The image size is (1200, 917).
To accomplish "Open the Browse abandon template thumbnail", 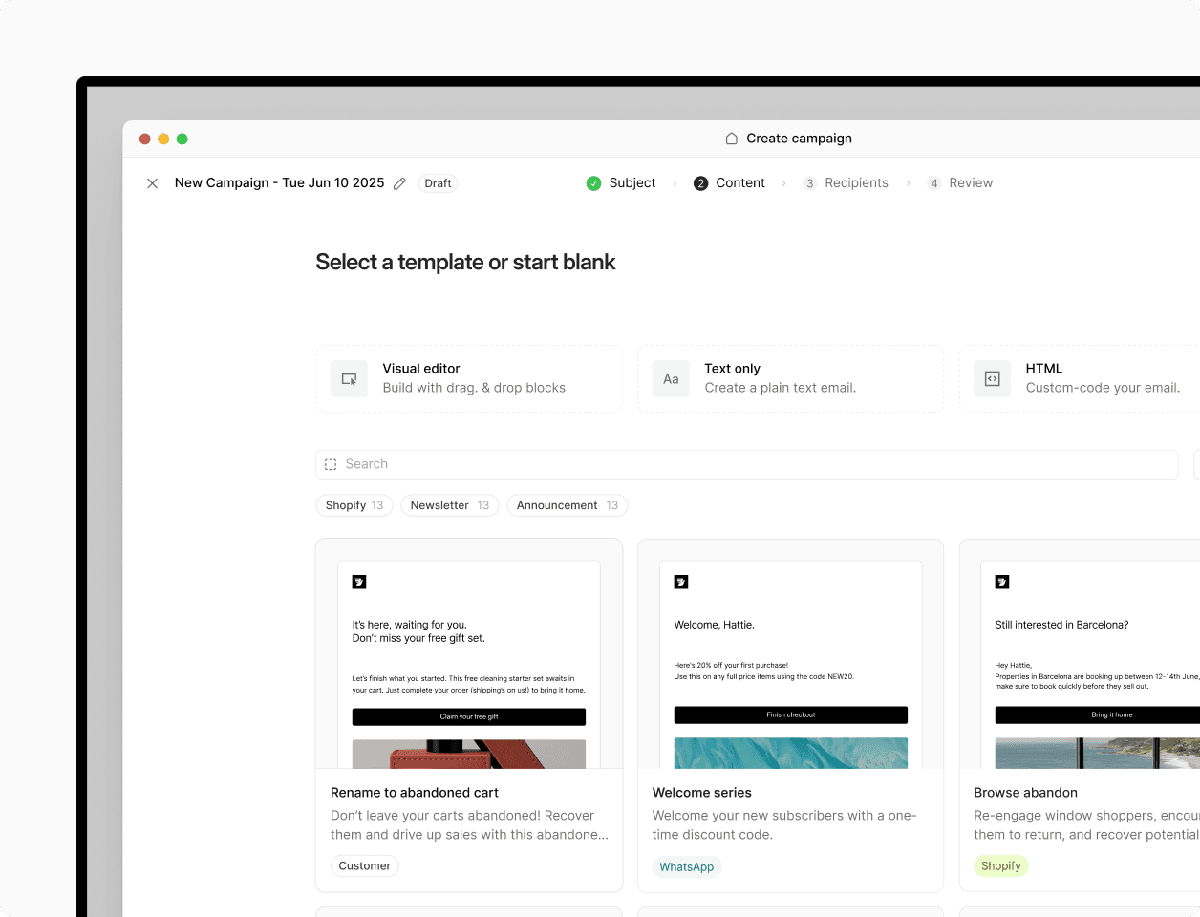I will pyautogui.click(x=1080, y=654).
